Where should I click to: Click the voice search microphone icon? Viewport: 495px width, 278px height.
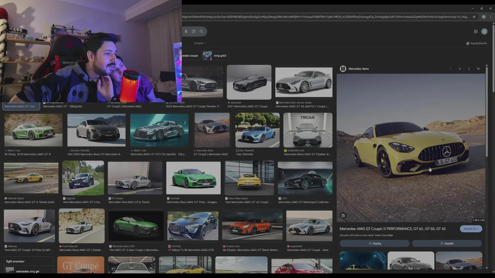pos(186,31)
